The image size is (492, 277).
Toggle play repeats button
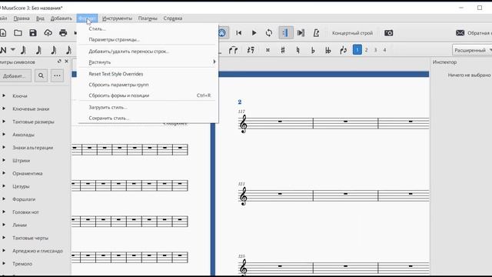286,32
